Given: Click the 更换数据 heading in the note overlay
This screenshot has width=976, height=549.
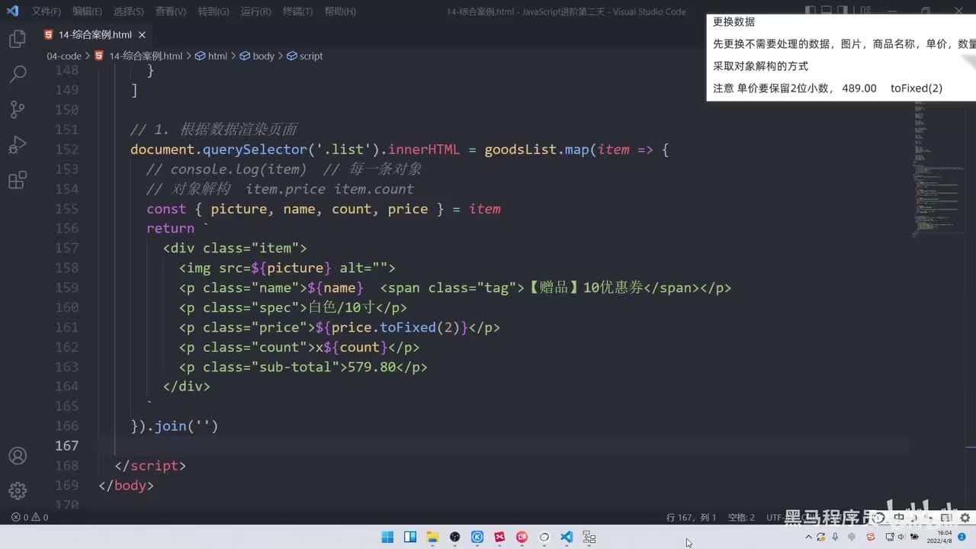Looking at the screenshot, I should click(x=734, y=22).
